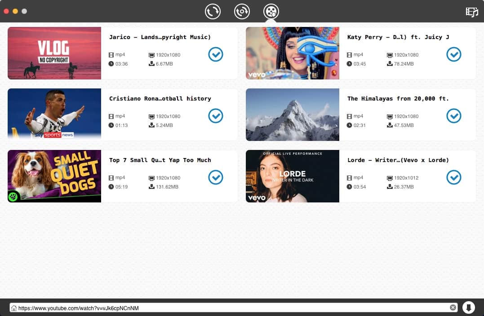This screenshot has height=316, width=484.
Task: Click the Lorde Writer in the Dark thumbnail
Action: (292, 176)
